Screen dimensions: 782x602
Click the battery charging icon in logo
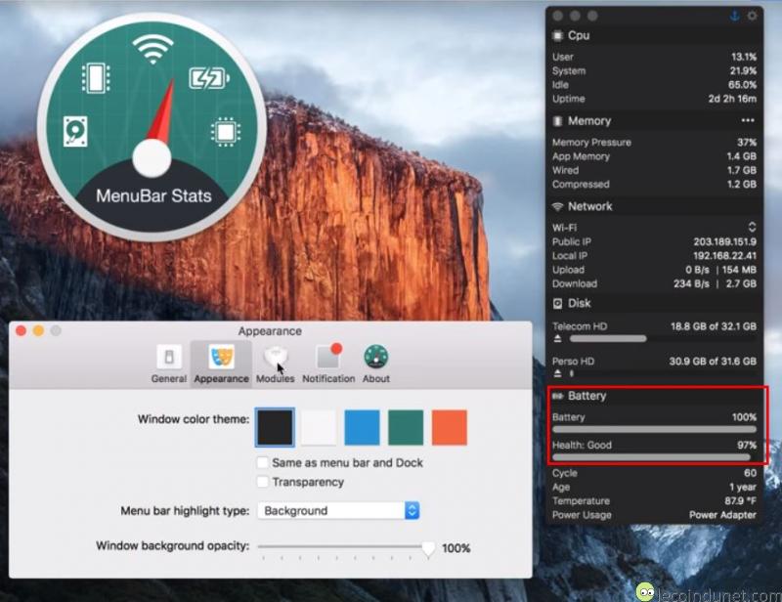pos(209,78)
